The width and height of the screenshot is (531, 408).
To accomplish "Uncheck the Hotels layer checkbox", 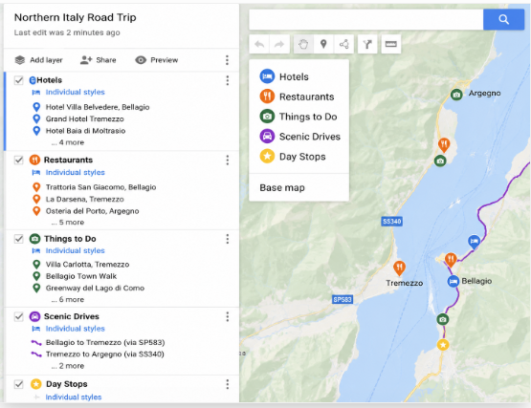I will coord(18,80).
